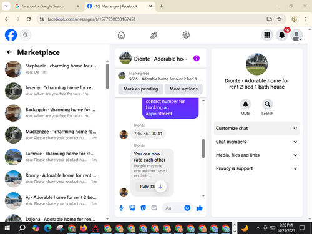Open the nine-dot Menu grid
This screenshot has height=234, width=312.
click(x=267, y=35)
